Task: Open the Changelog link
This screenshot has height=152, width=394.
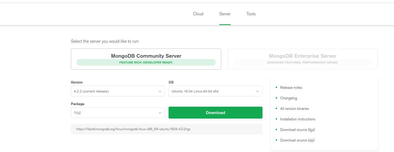Action: pyautogui.click(x=289, y=98)
